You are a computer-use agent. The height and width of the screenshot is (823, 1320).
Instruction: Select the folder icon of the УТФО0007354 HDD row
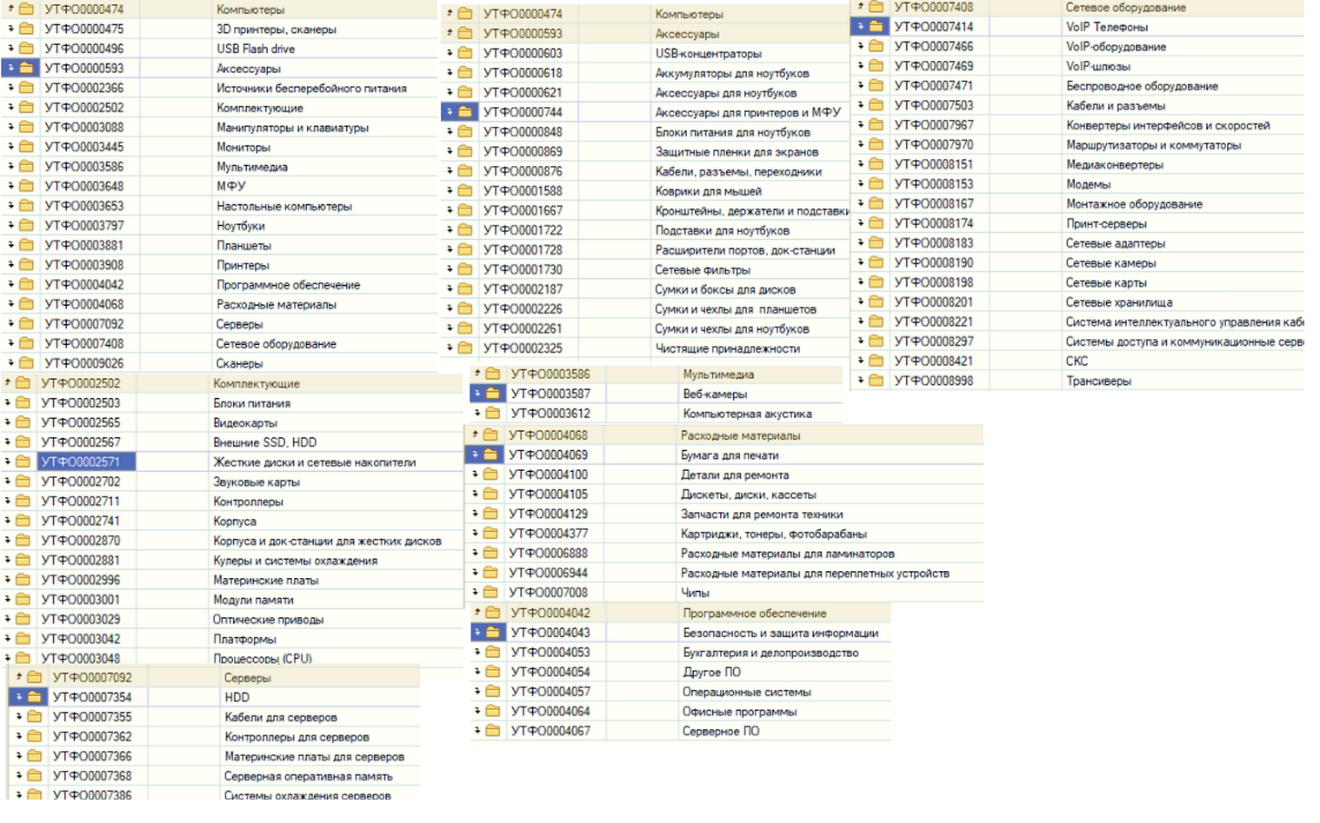[34, 697]
